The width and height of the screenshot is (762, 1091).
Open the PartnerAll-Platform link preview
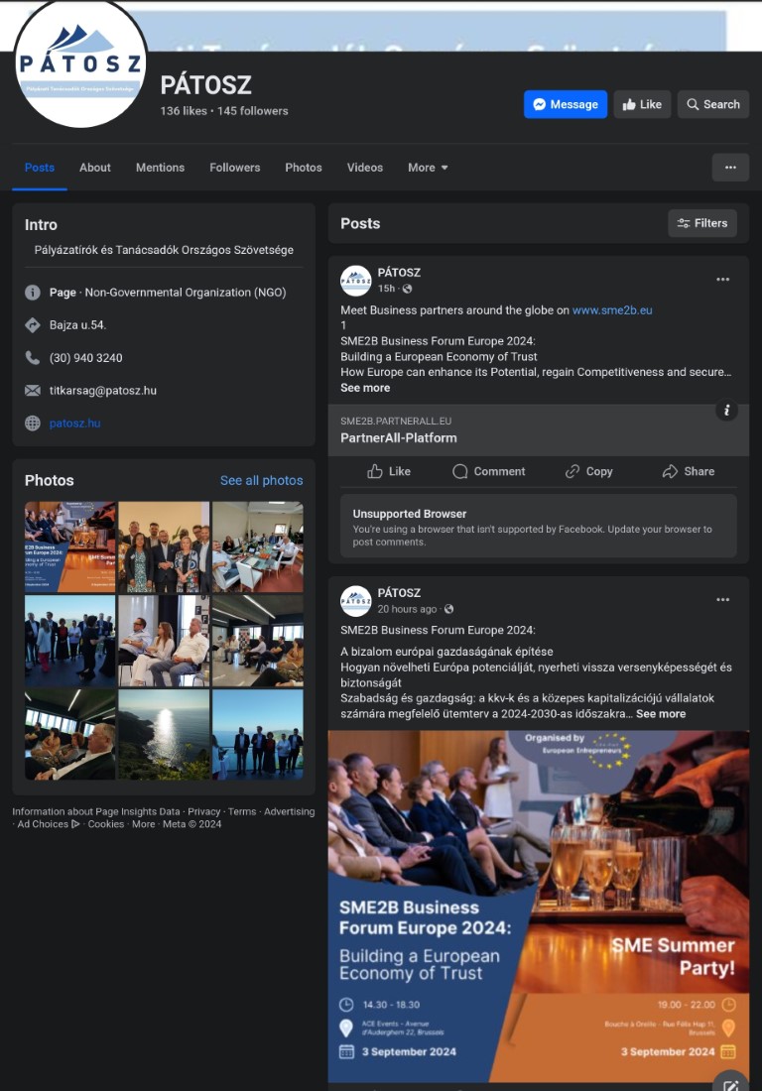coord(538,430)
